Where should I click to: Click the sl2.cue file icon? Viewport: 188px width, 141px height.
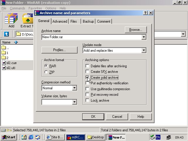[4, 63]
